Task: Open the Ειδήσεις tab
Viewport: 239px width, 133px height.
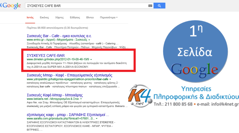Action: 75,18
